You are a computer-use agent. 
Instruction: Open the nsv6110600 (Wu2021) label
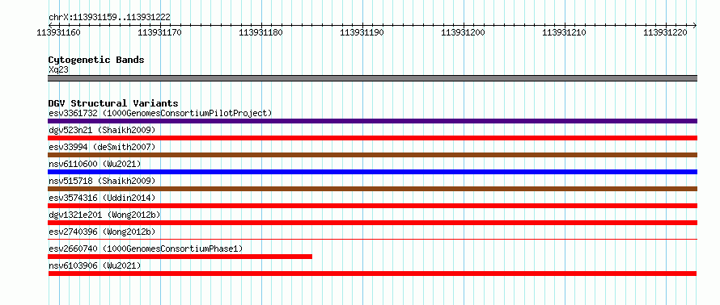coord(95,164)
